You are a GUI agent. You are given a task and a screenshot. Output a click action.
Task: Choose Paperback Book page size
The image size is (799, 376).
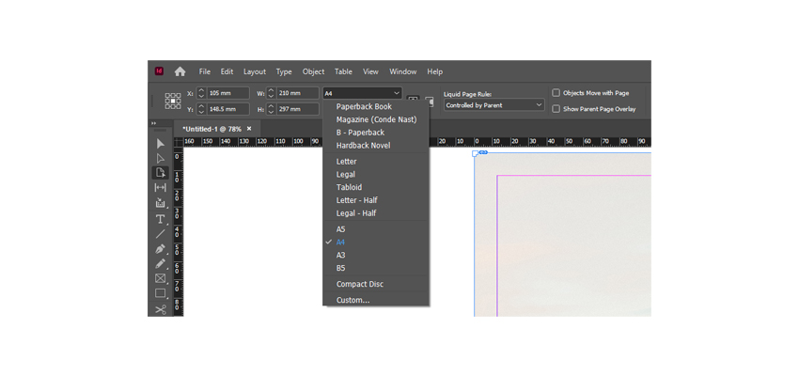pyautogui.click(x=376, y=106)
